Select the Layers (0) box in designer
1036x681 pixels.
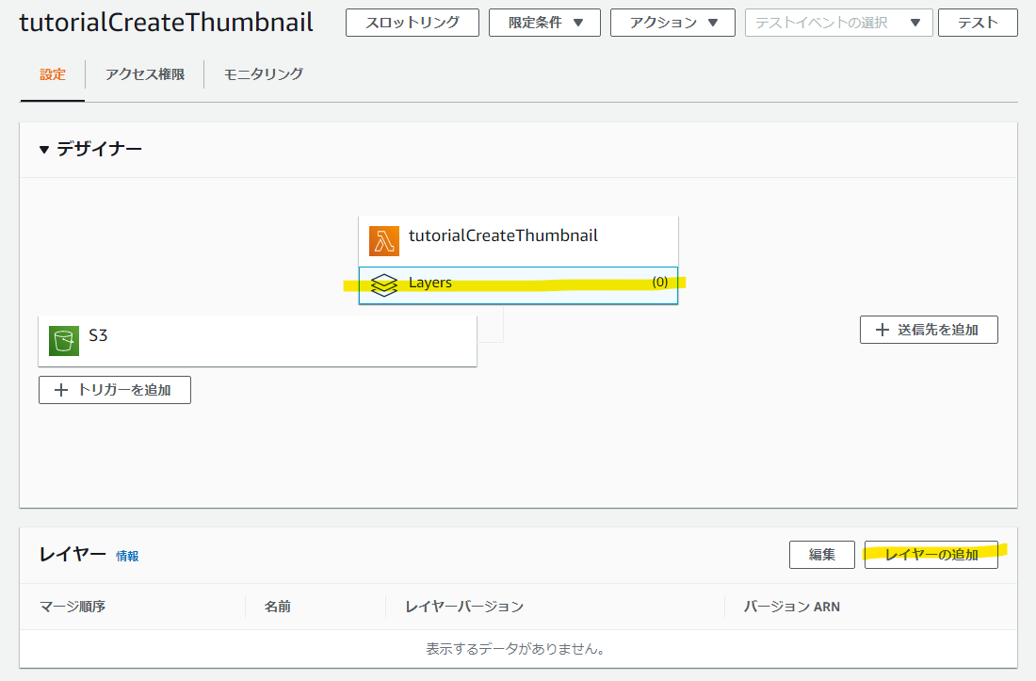[518, 285]
